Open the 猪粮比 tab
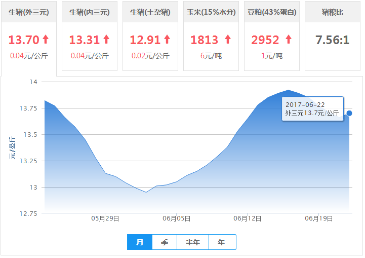The height and width of the screenshot is (258, 365). (x=332, y=12)
